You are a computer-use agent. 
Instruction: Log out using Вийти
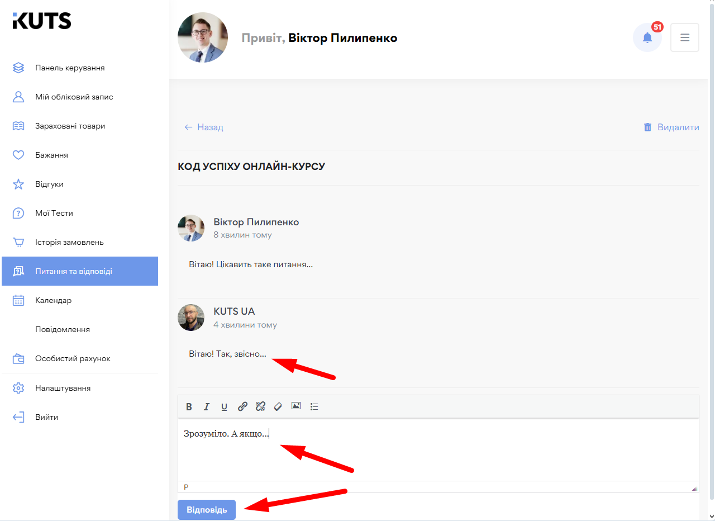point(46,417)
